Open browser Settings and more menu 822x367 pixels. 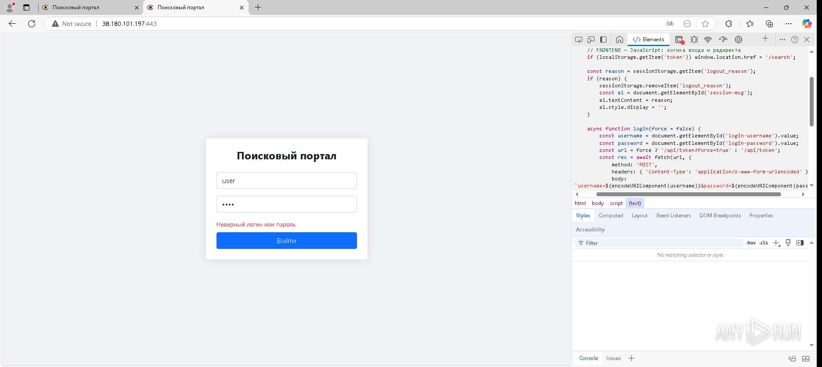pos(789,24)
